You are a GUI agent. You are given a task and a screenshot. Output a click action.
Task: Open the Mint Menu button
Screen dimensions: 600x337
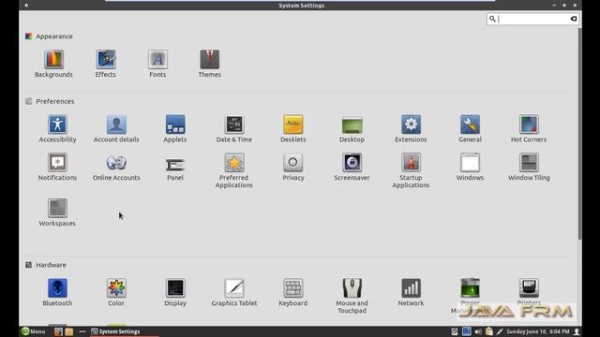point(34,331)
